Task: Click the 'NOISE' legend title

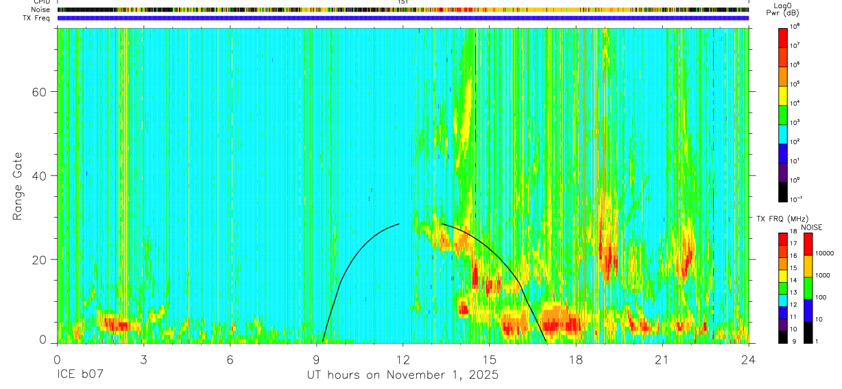Action: 810,226
